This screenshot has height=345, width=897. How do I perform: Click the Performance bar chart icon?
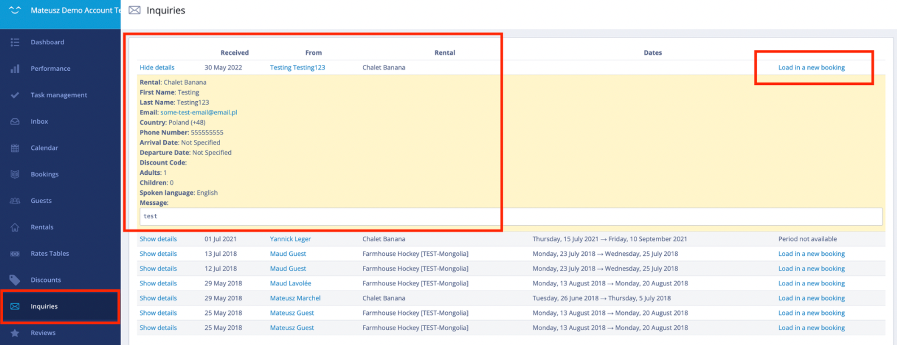click(x=15, y=69)
